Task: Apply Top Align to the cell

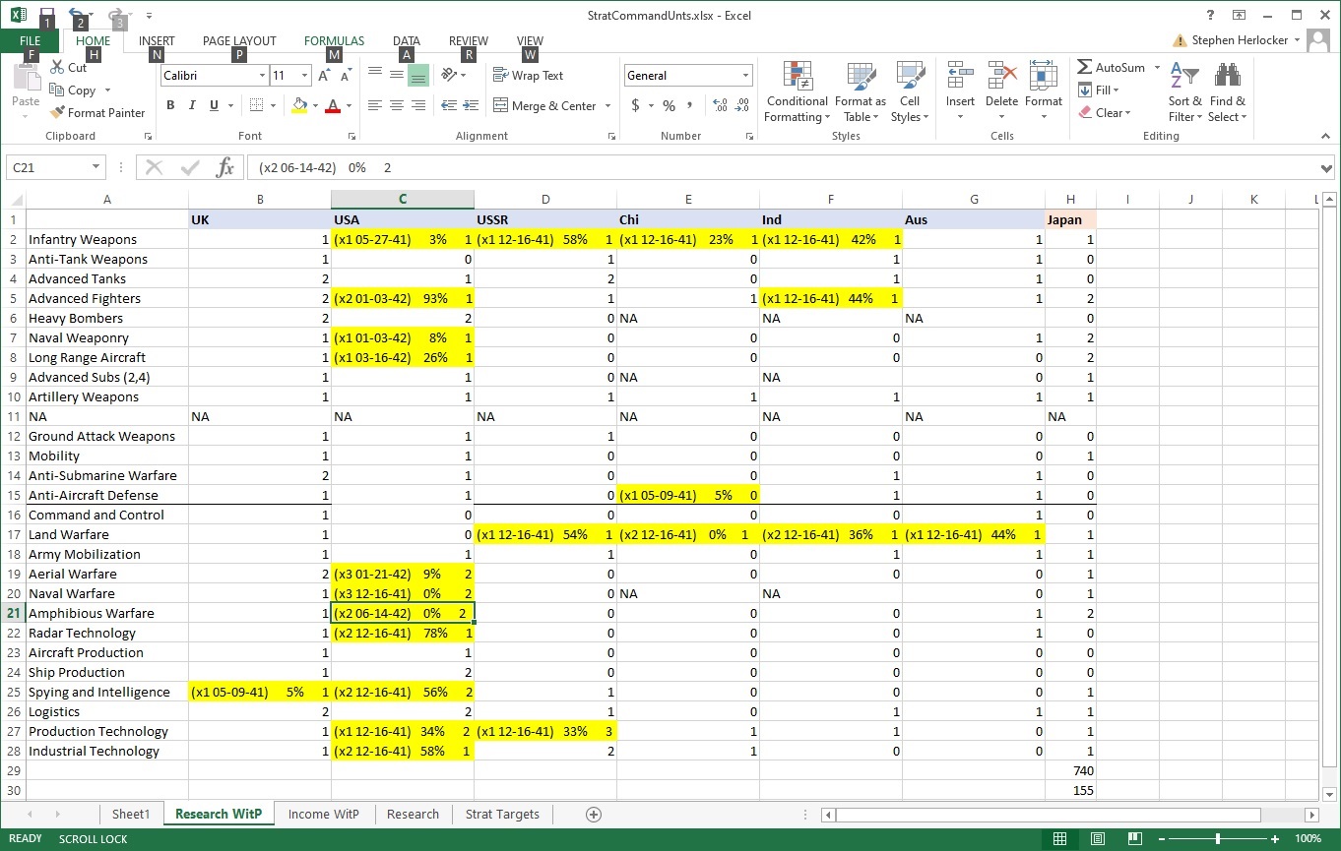Action: click(375, 75)
